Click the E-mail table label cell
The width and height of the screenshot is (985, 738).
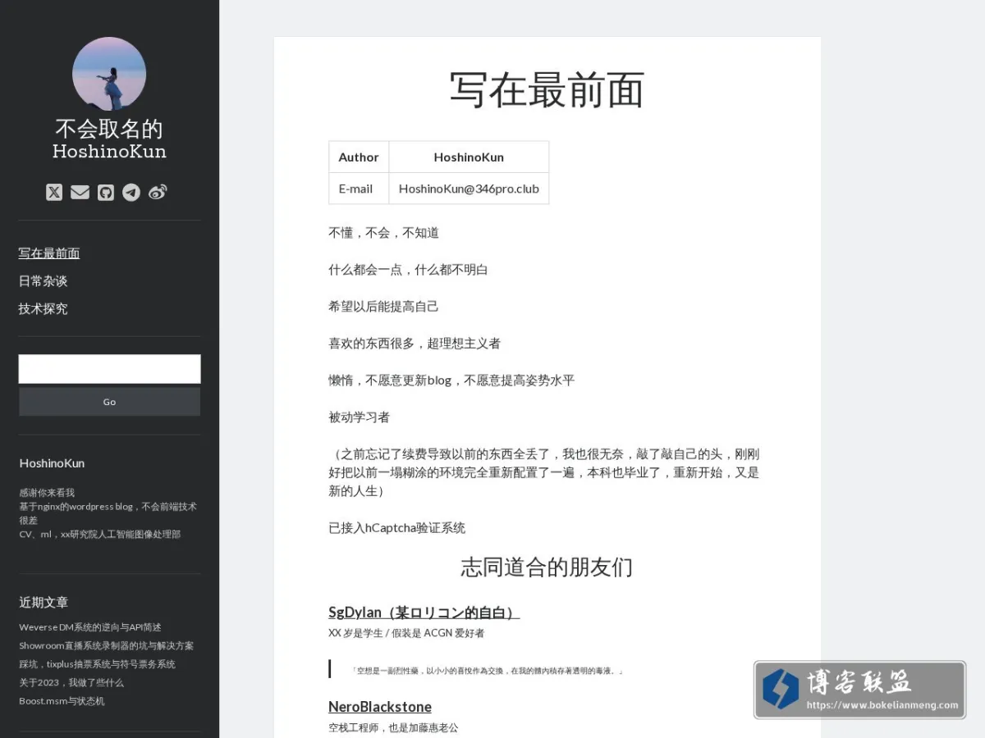pos(359,189)
